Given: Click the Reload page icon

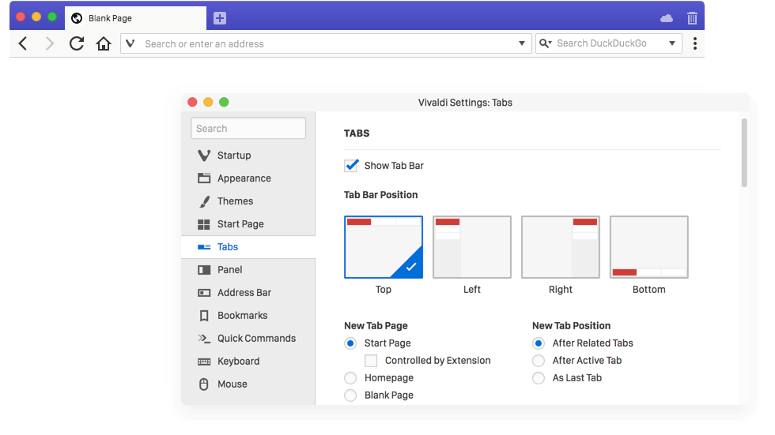Looking at the screenshot, I should (x=77, y=43).
